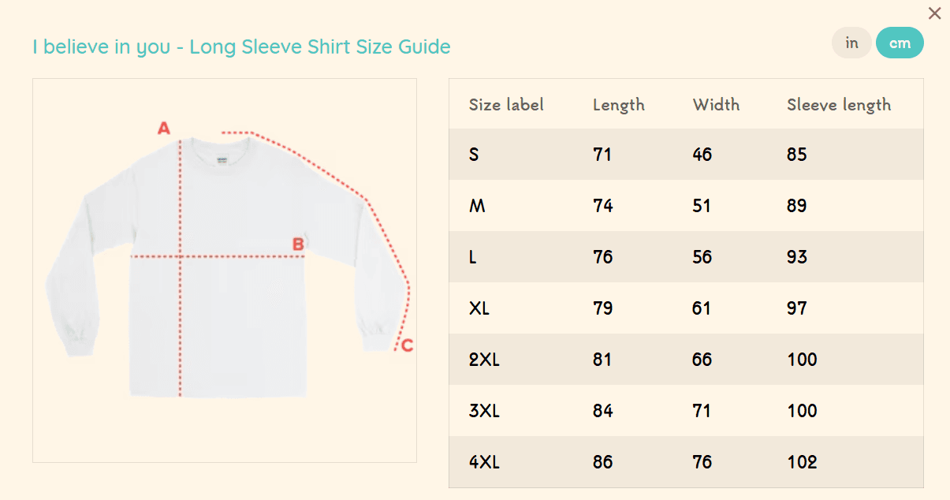This screenshot has height=500, width=950.
Task: Select the 2XL size row
Action: [x=484, y=360]
